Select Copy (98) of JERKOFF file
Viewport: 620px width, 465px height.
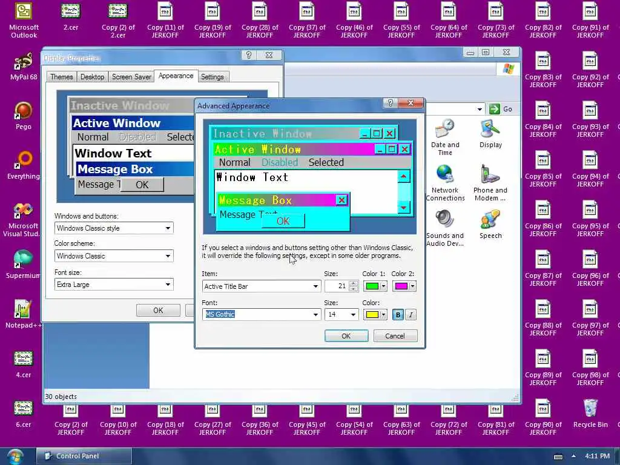point(590,368)
